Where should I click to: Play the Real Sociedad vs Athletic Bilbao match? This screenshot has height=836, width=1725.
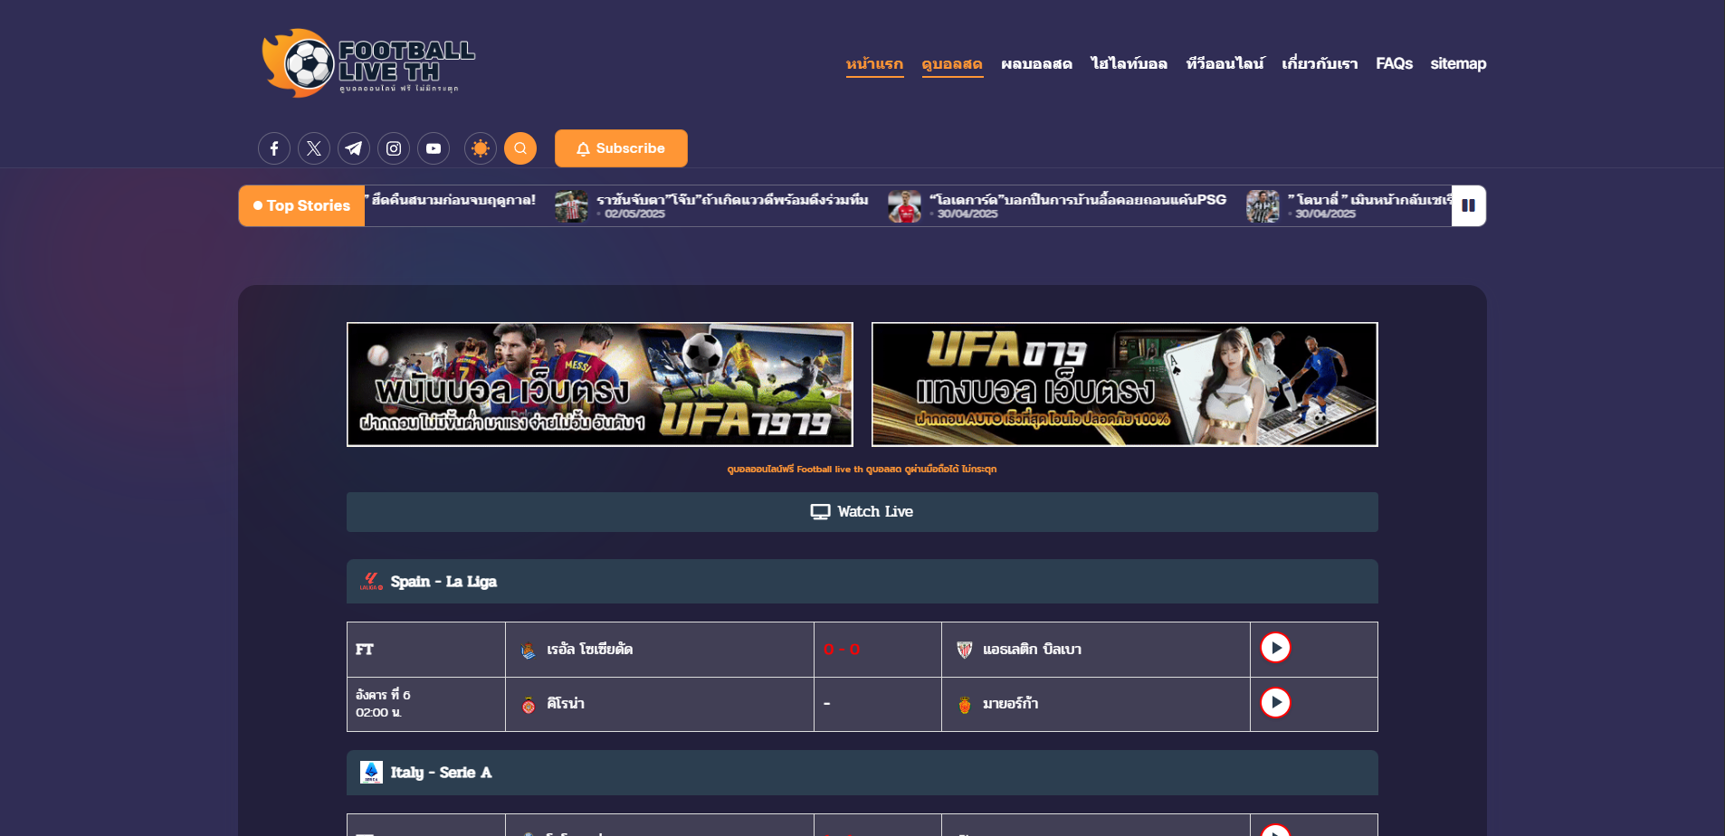[x=1275, y=648]
